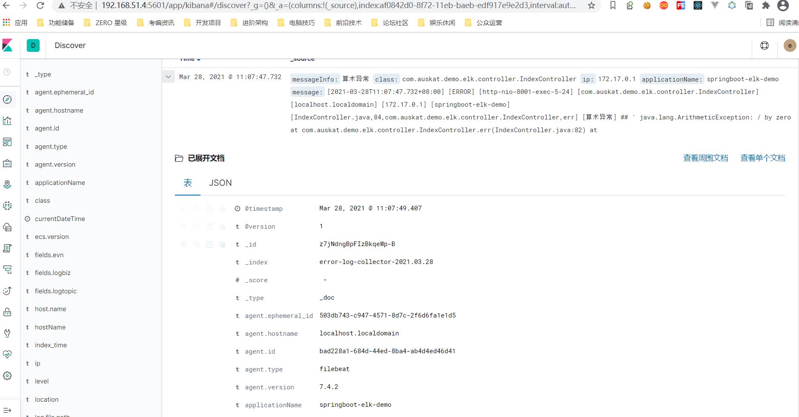Select applicationName field in field list
Viewport: 799px width, 417px height.
coord(60,183)
